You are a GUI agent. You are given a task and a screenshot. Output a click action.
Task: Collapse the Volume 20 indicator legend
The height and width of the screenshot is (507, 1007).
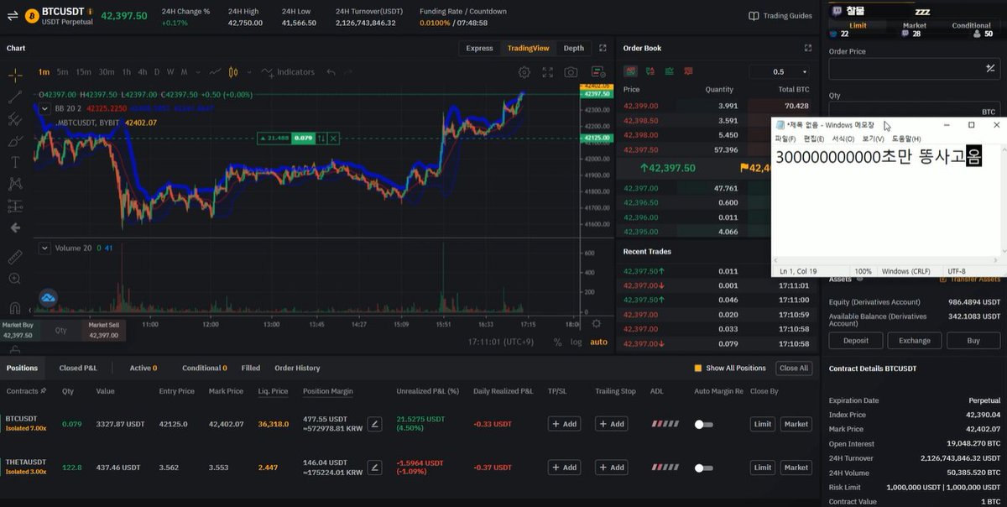point(45,248)
